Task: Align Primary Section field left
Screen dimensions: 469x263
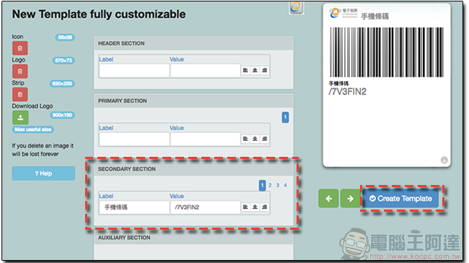Action: (x=245, y=139)
